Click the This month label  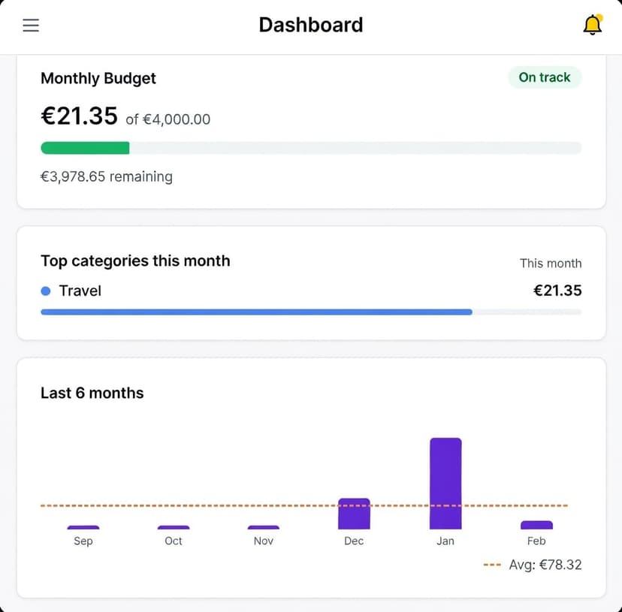click(x=551, y=264)
